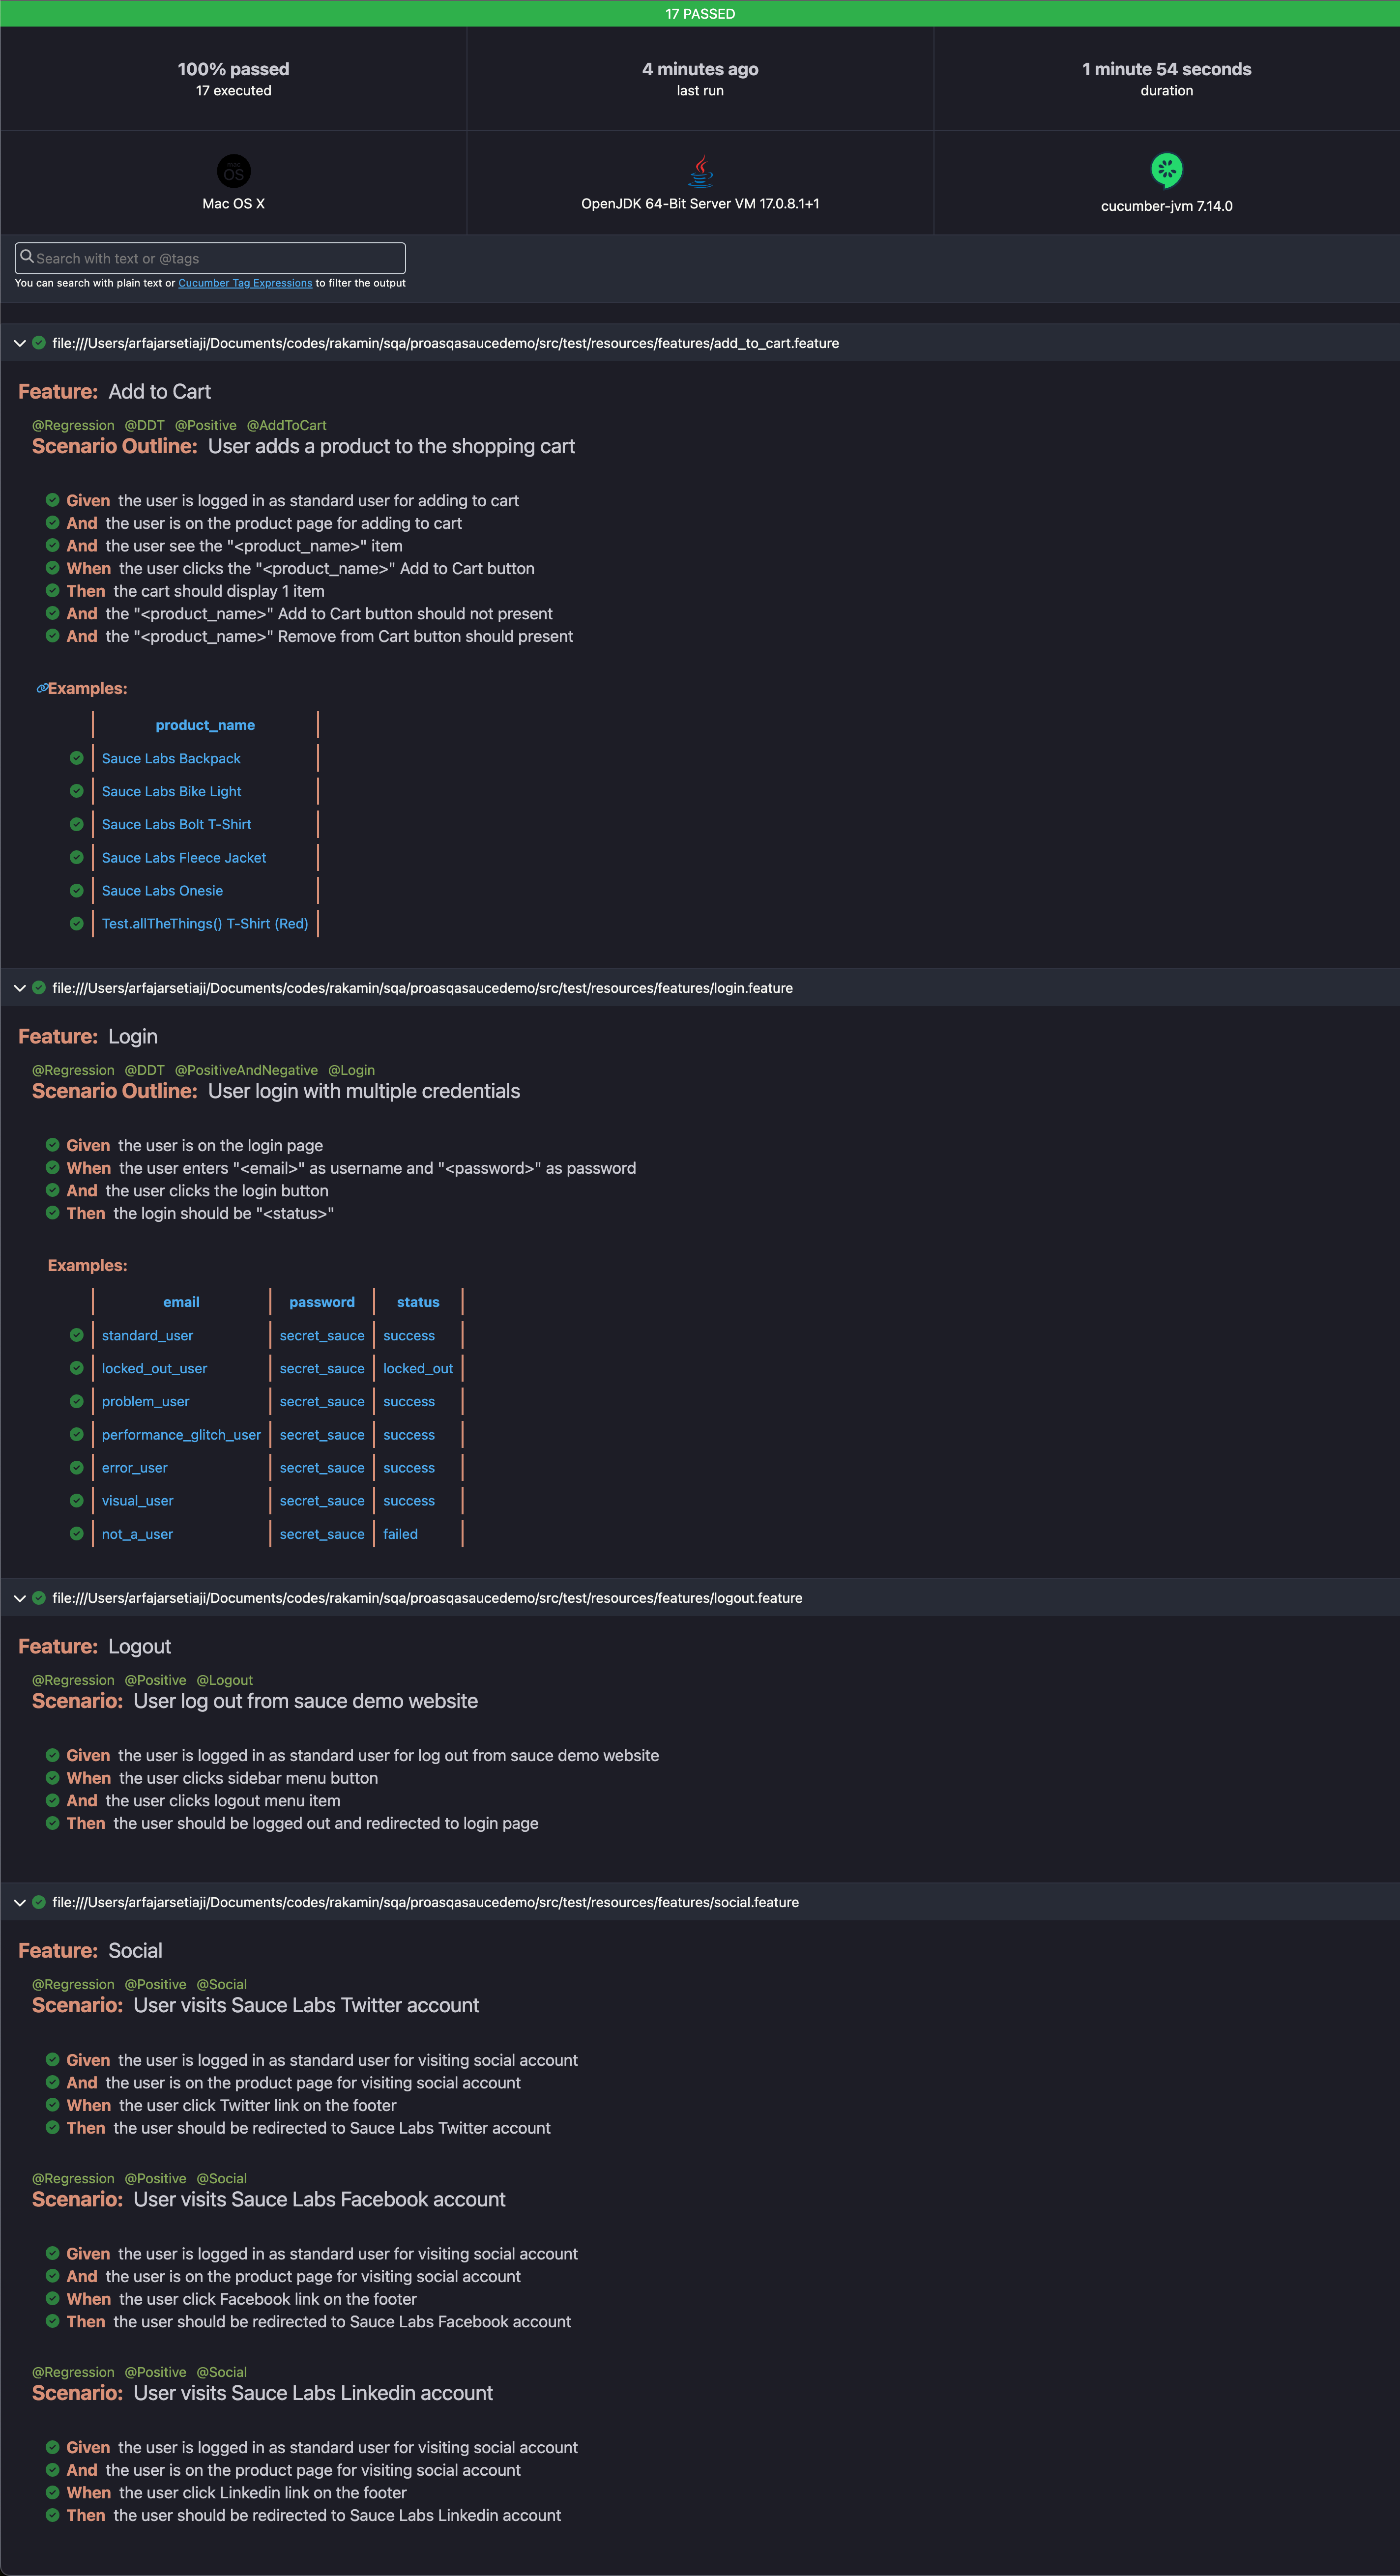The image size is (1400, 2576).
Task: Open the Cucumber Tag Expressions link
Action: (x=245, y=283)
